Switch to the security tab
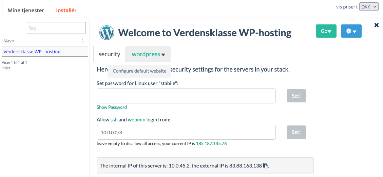The height and width of the screenshot is (177, 383). coord(110,54)
